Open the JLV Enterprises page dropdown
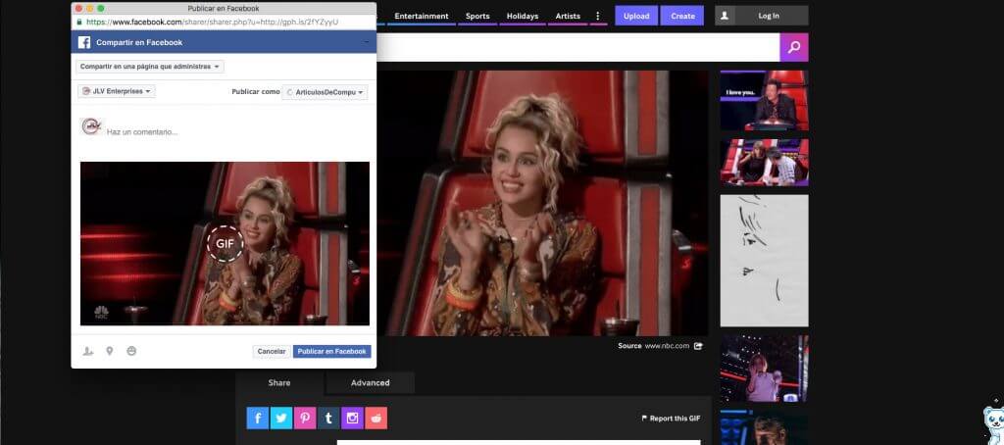Viewport: 1004px width, 445px height. tap(117, 91)
